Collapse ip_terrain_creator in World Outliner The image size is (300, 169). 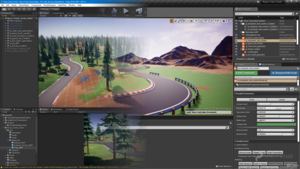click(x=241, y=49)
